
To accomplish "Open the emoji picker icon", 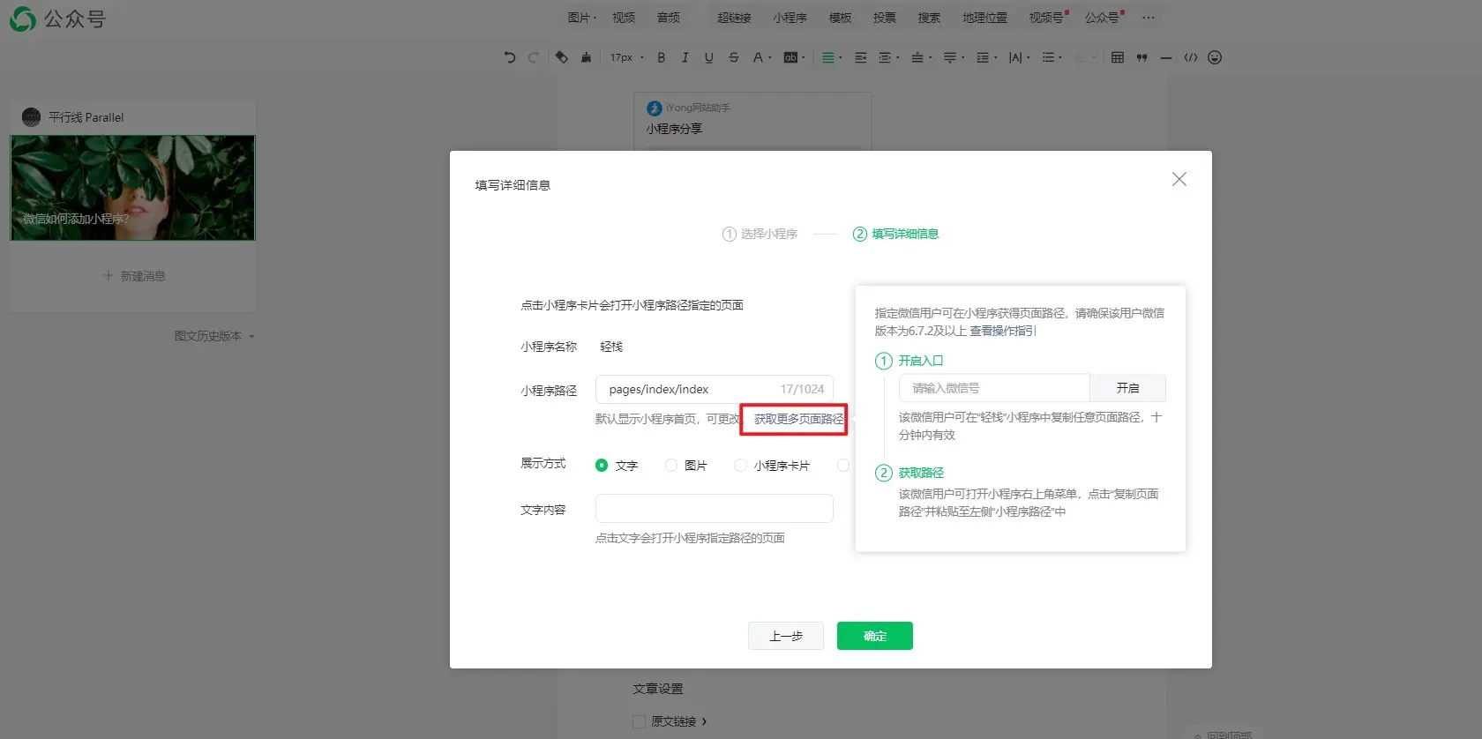I will [1215, 57].
